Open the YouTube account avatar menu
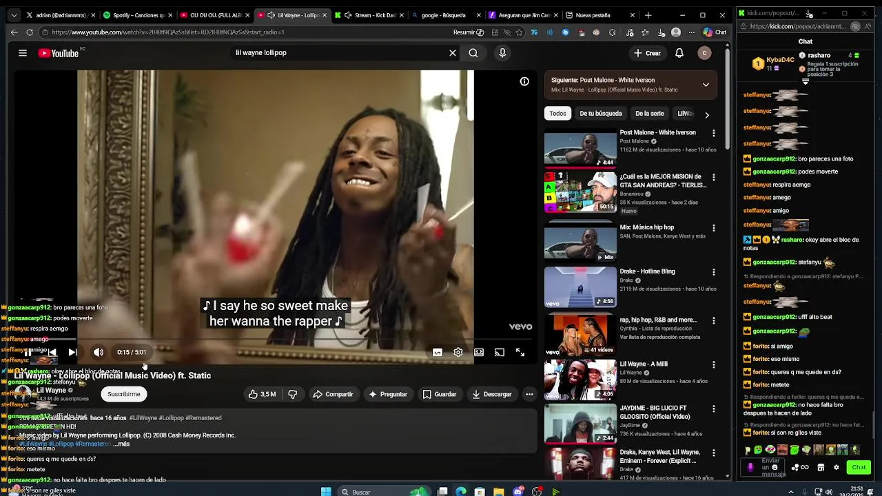882x496 pixels. click(704, 53)
